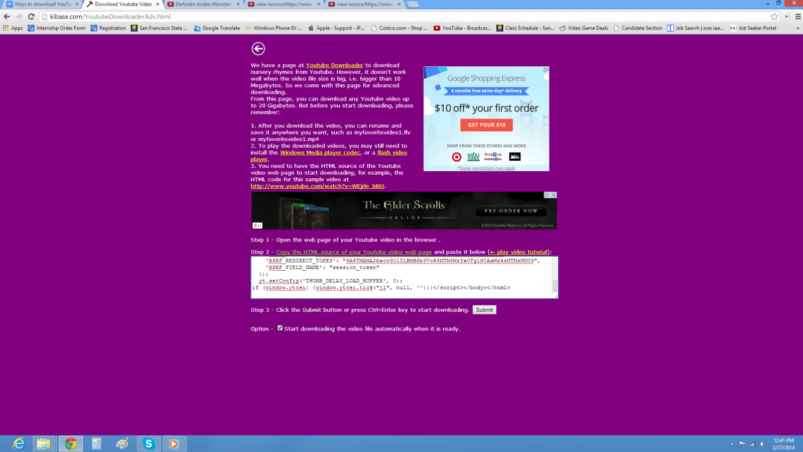Toggle the auto-start downloading checkbox
This screenshot has width=803, height=452.
[280, 328]
